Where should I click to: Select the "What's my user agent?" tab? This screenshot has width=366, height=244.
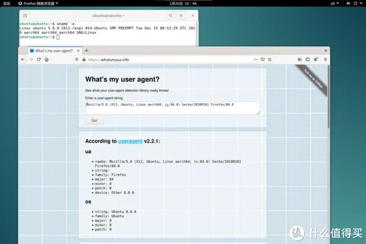click(x=52, y=50)
